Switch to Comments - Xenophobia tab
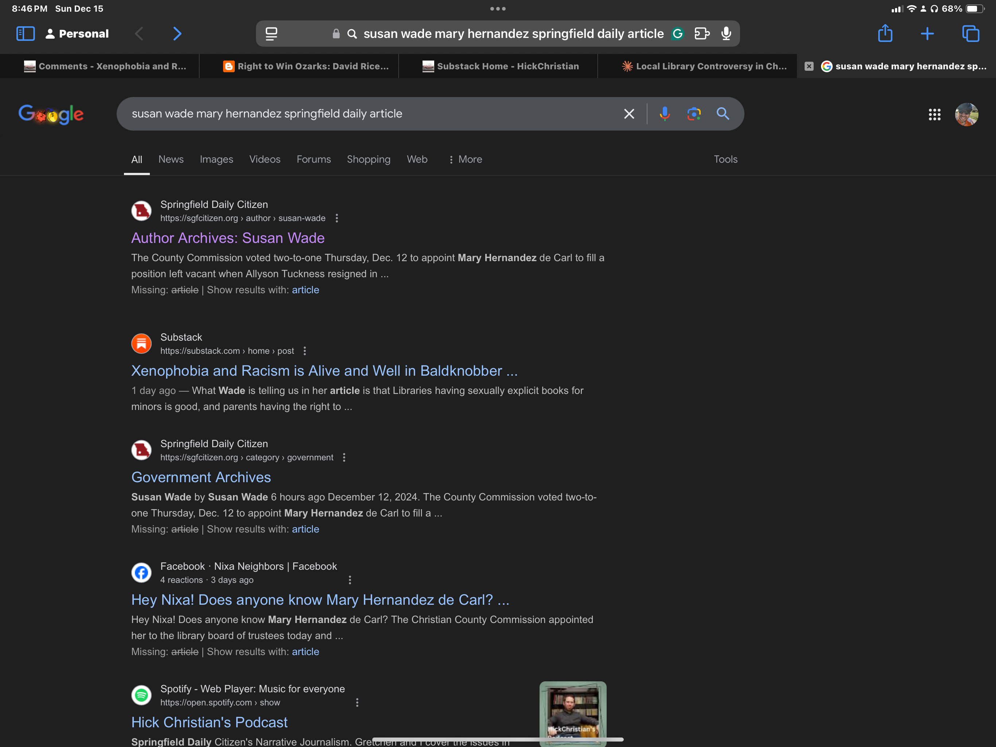This screenshot has height=747, width=996. point(100,66)
